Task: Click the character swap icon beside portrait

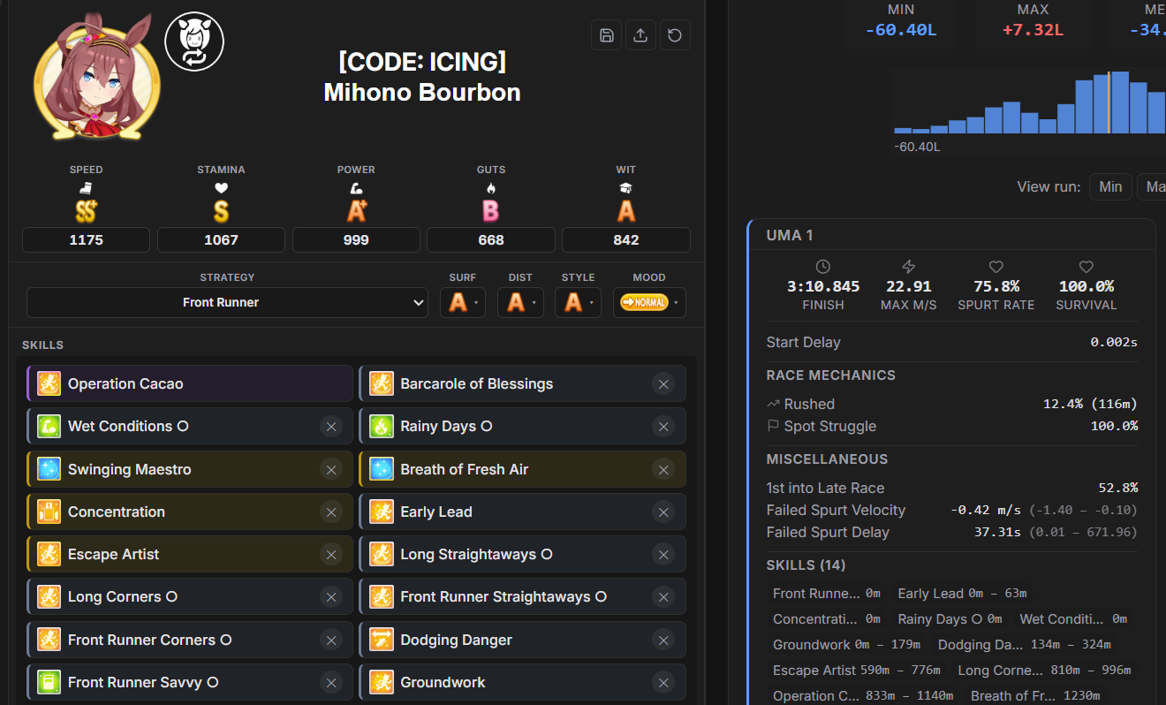Action: pos(194,42)
